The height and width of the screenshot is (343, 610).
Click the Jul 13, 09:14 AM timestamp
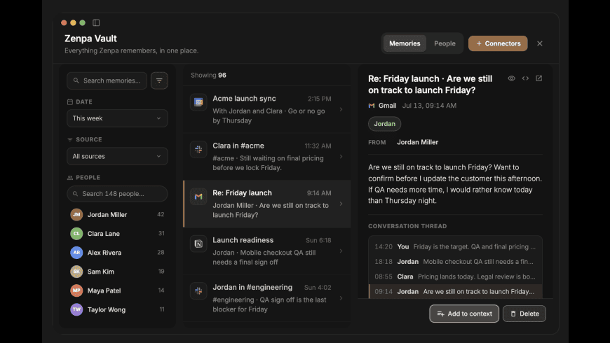click(x=429, y=106)
